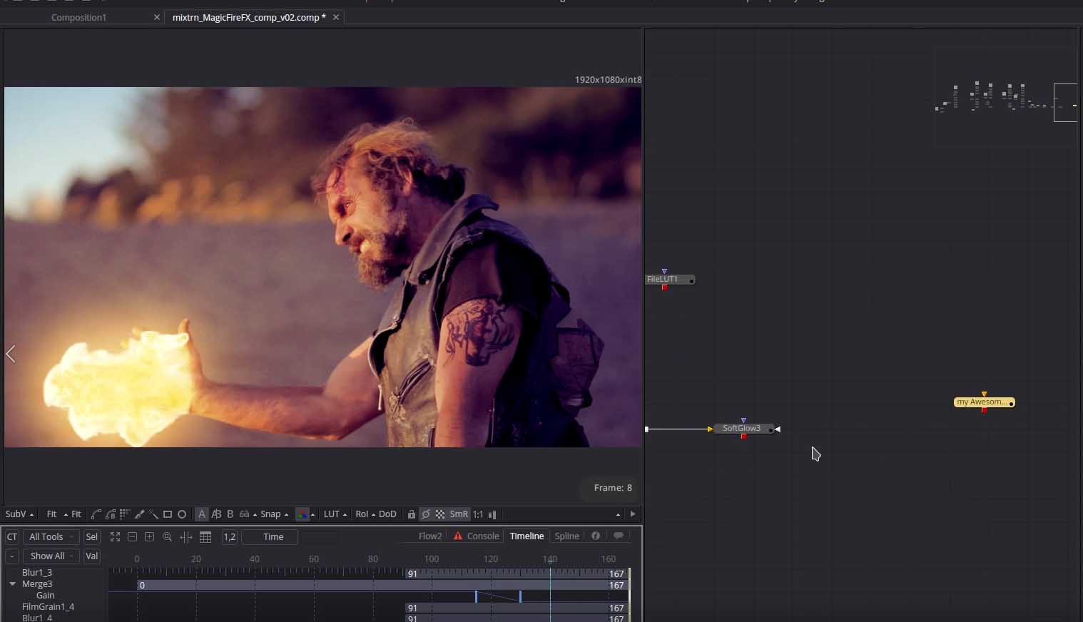Toggle the checkerboard transparency display
Viewport: 1083px width, 622px height.
point(440,514)
